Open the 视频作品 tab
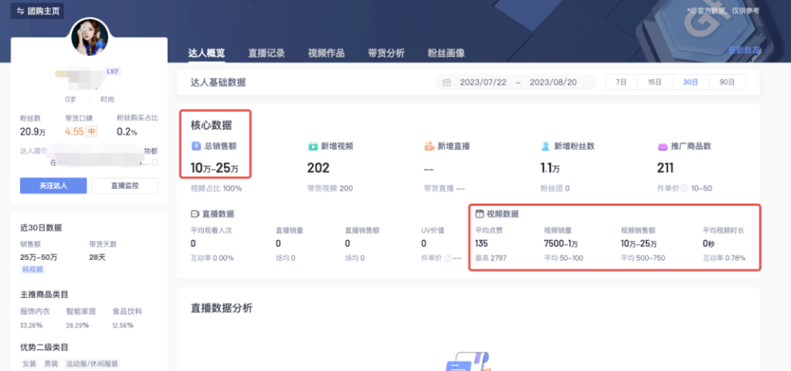The height and width of the screenshot is (371, 791). [x=327, y=53]
